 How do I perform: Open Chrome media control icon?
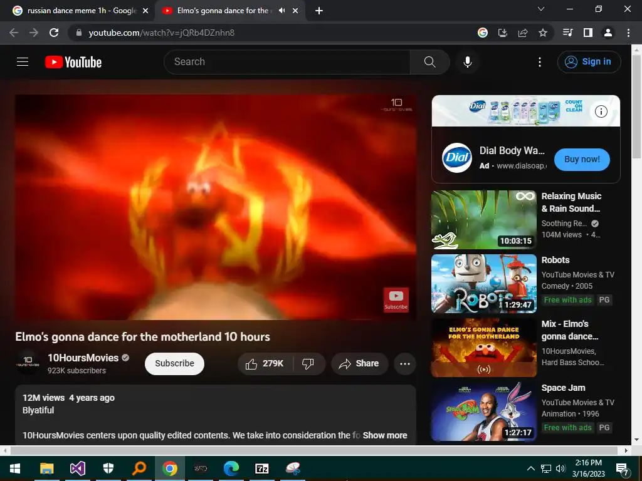point(568,33)
